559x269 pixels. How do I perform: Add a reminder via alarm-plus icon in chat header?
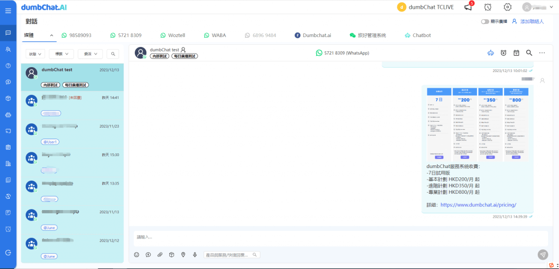tap(503, 53)
